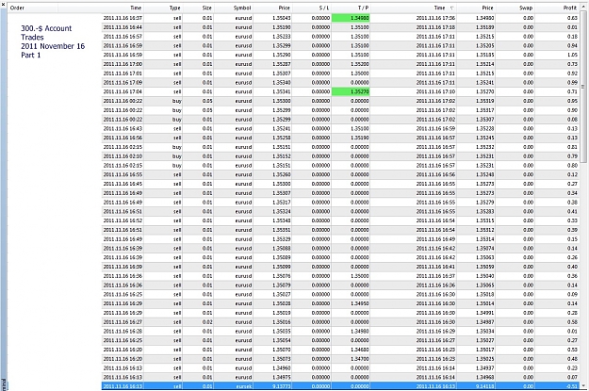Screen dimensions: 589x391
Task: Click the vertical scrollbar thumb
Action: (x=583, y=87)
